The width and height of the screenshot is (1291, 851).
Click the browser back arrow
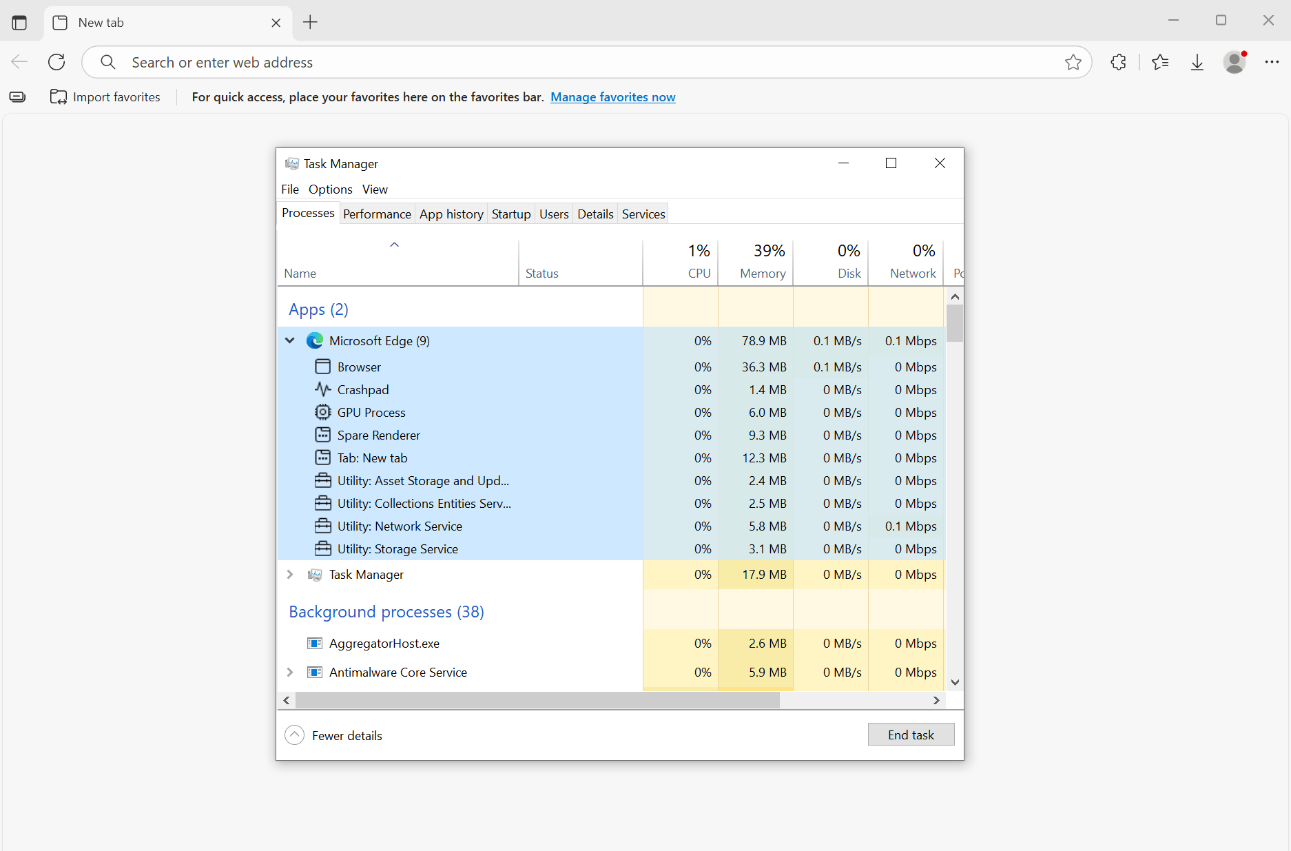tap(19, 62)
